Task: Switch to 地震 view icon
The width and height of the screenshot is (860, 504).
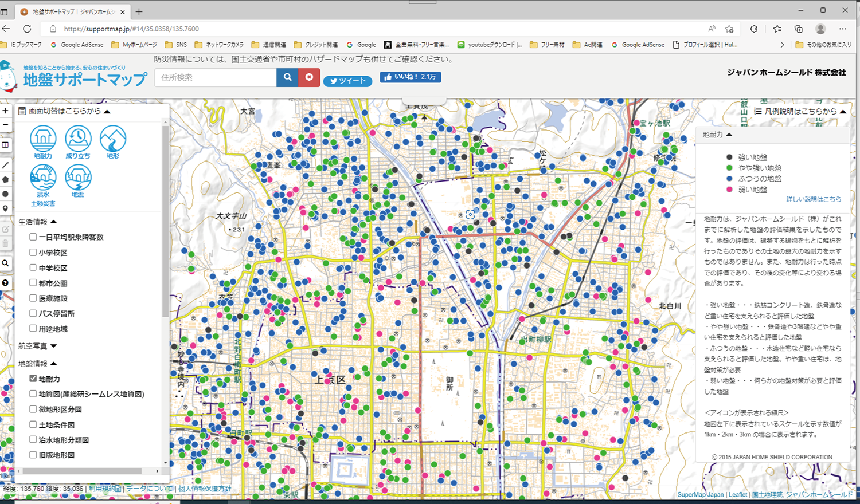Action: point(78,182)
